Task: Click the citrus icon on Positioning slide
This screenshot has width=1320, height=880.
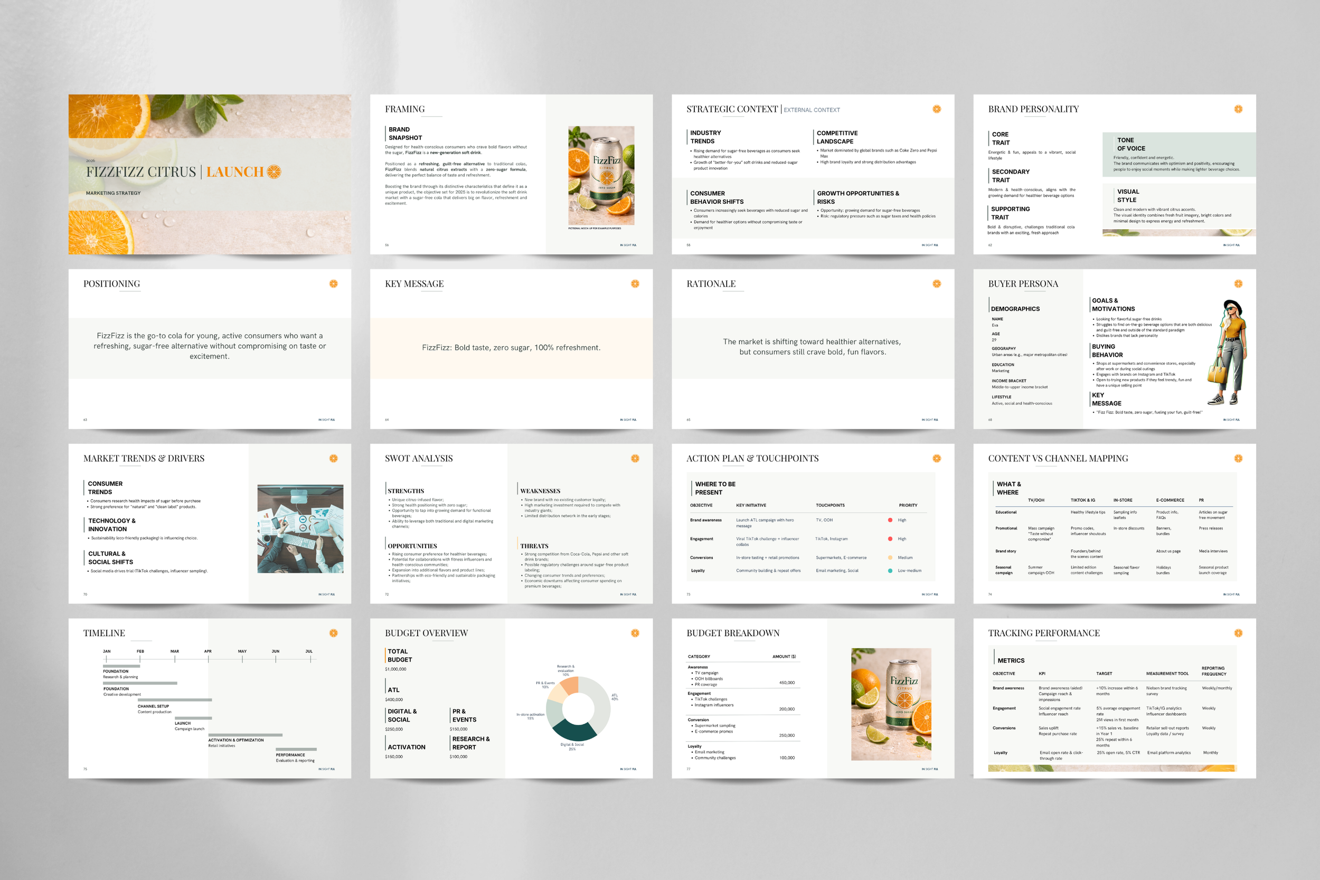Action: click(x=333, y=283)
